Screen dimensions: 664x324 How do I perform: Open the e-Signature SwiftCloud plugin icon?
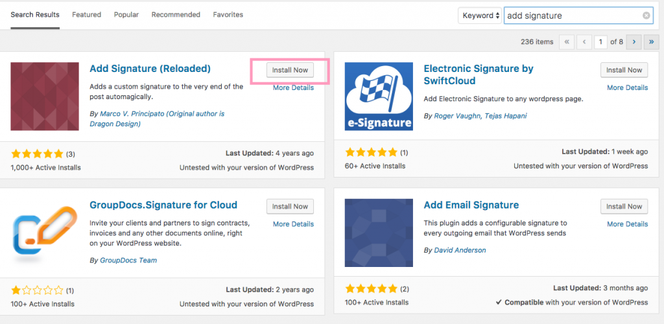379,97
